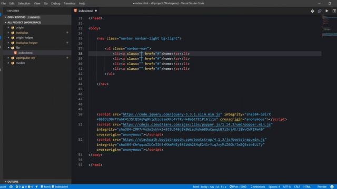The image size is (337, 189).
Task: Expand the leadsplus-helper folder arrow
Action: [x=8, y=43]
